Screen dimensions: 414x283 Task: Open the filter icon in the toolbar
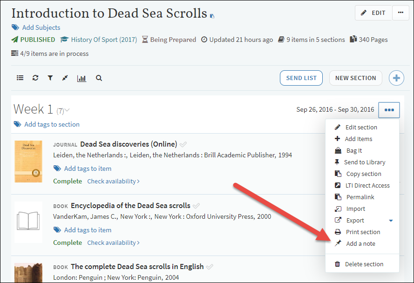[50, 78]
